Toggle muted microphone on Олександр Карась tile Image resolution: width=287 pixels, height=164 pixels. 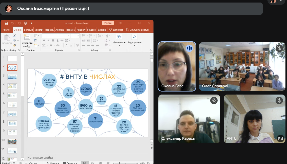(x=214, y=101)
